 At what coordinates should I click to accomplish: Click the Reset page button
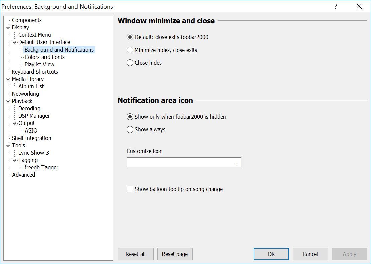click(x=175, y=254)
